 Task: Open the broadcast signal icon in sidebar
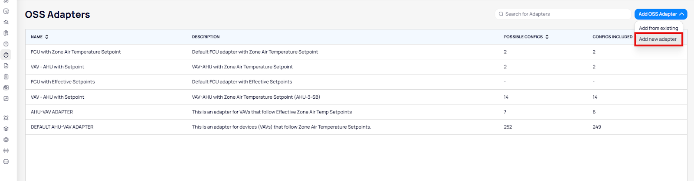6,151
